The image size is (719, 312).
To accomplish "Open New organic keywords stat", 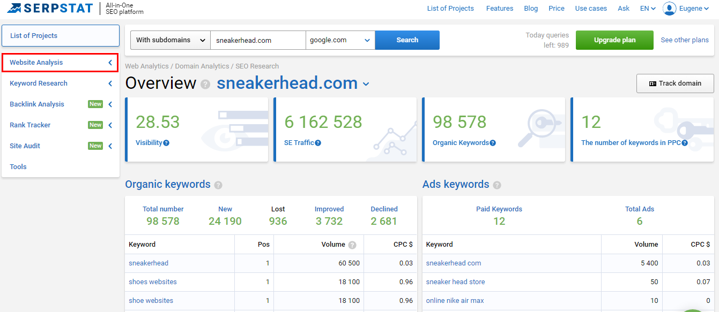I will pyautogui.click(x=225, y=209).
